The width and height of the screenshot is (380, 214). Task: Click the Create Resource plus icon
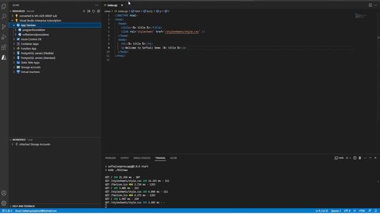click(84, 11)
